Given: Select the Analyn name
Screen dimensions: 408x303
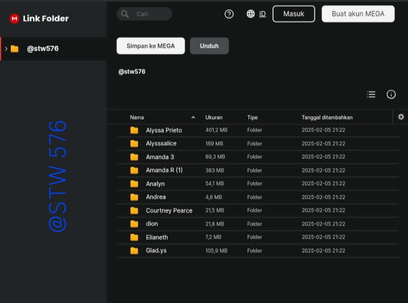Looking at the screenshot, I should (x=155, y=183).
